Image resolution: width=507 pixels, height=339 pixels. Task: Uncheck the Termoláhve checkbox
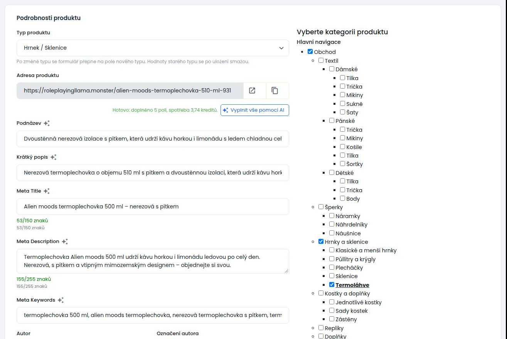[x=332, y=285]
